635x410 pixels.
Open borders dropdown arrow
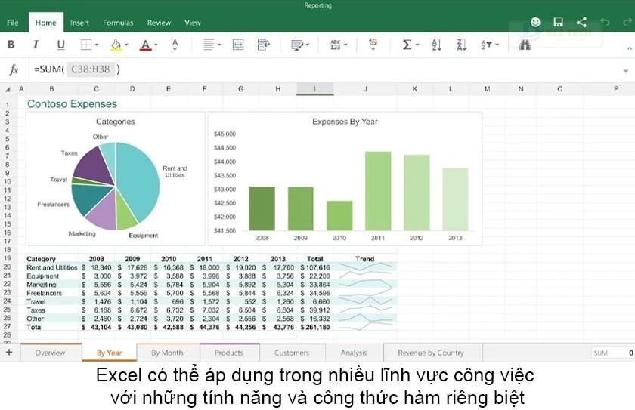point(97,45)
